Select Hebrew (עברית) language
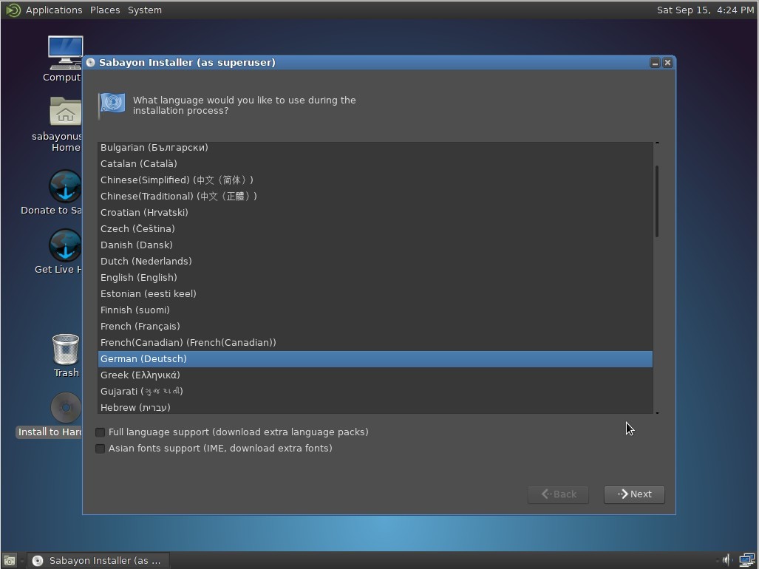The height and width of the screenshot is (569, 759). 375,407
